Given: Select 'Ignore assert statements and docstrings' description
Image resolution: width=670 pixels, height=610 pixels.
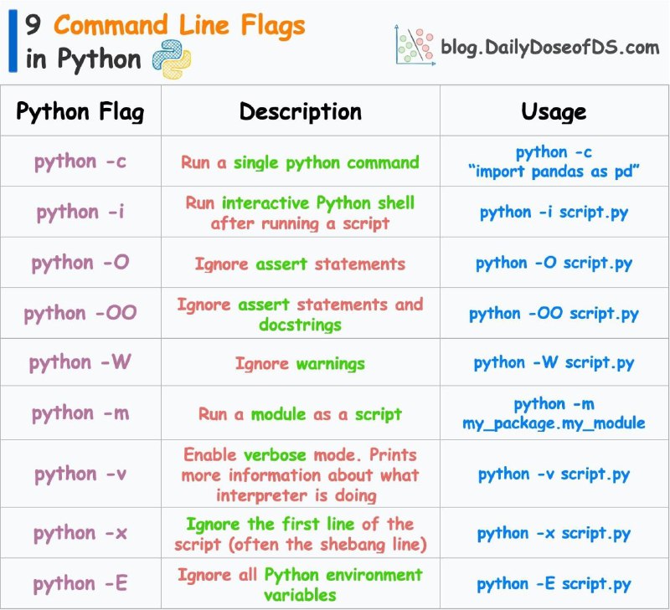Looking at the screenshot, I should [x=300, y=315].
